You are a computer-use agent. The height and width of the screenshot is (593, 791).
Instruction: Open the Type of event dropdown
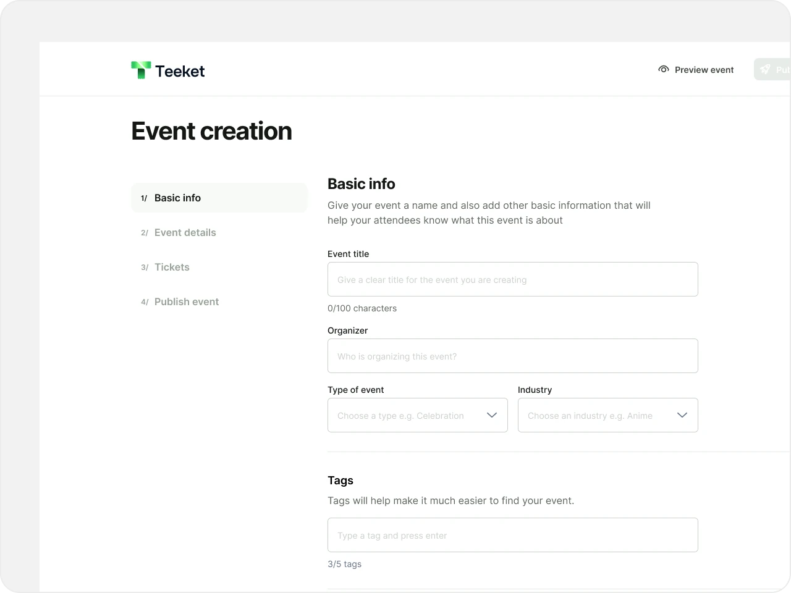[x=418, y=415]
